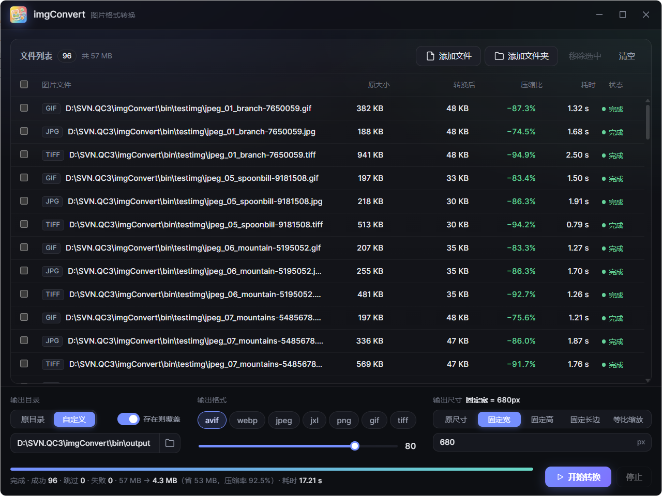Switch output directory to 原目录

click(x=33, y=420)
